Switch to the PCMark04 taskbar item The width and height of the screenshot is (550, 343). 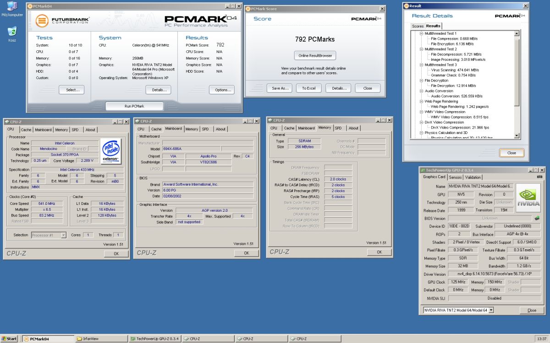(48, 339)
